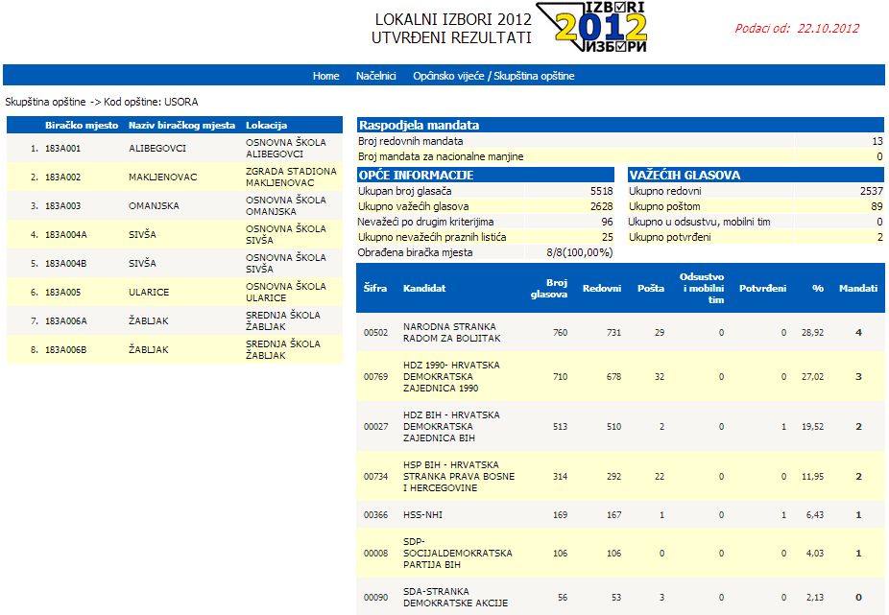This screenshot has height=615, width=889.
Task: Click the MAKLJENOVAC polling place name
Action: [x=162, y=177]
